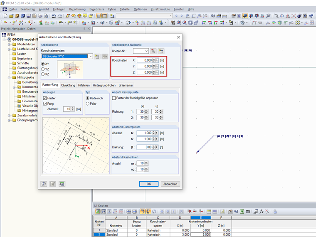
Task: Click the Undo arrow icon
Action: coord(54,16)
